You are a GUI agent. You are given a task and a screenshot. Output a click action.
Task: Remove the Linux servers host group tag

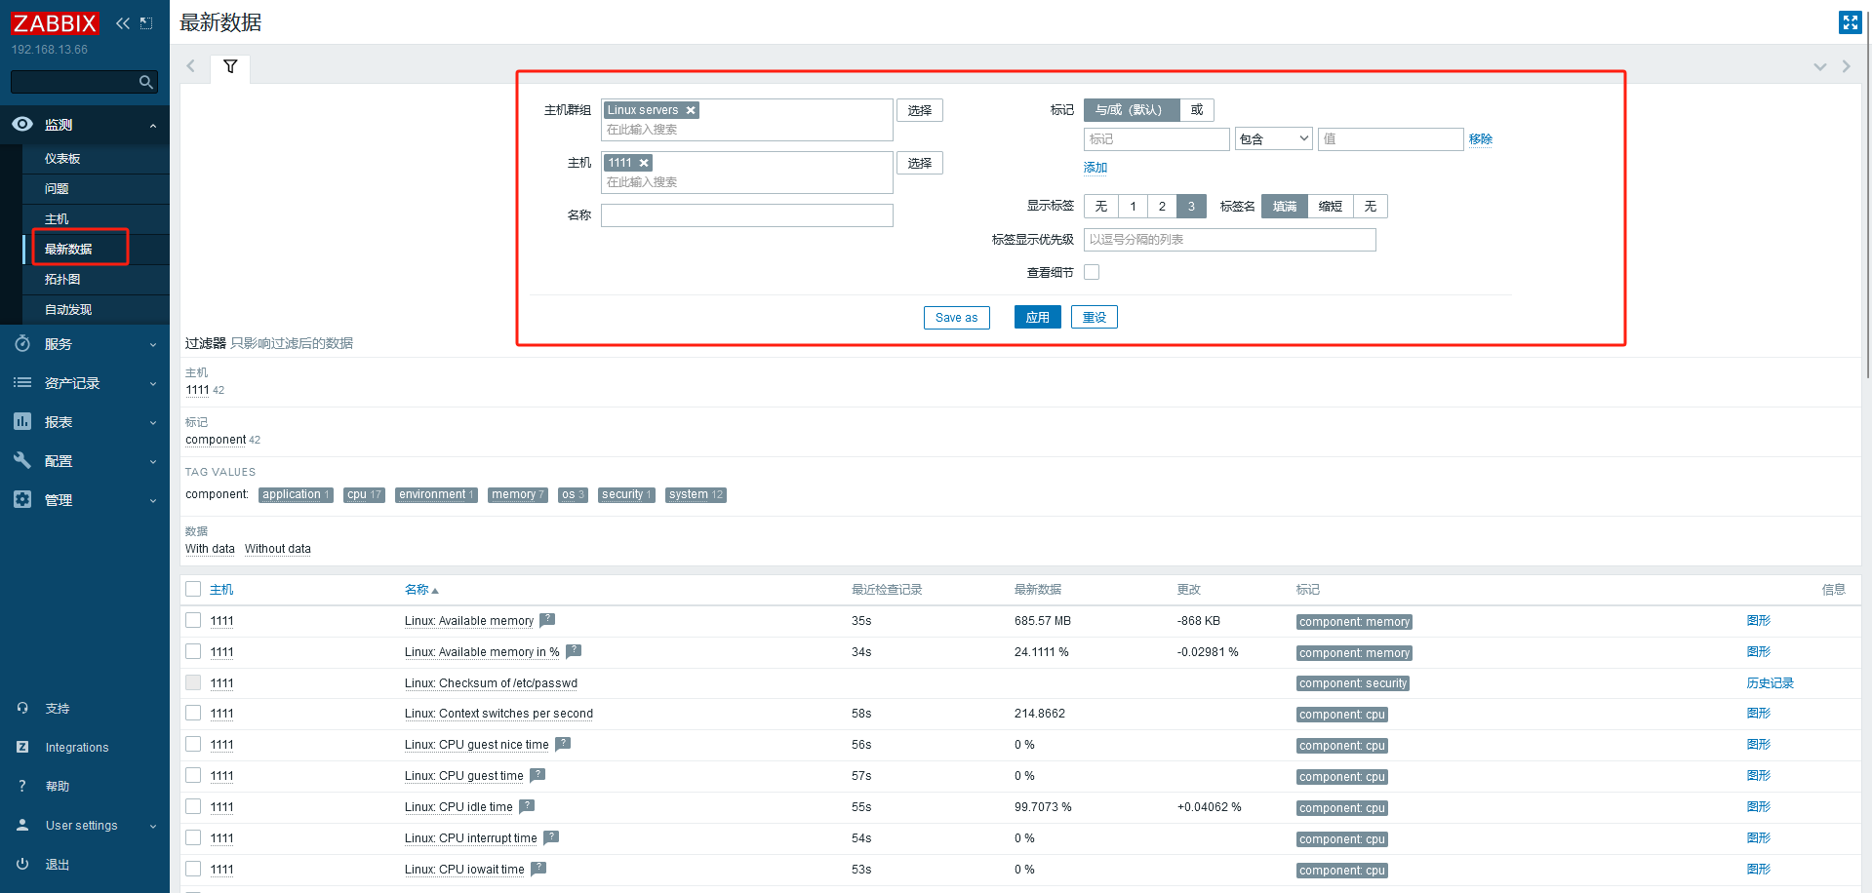[691, 111]
